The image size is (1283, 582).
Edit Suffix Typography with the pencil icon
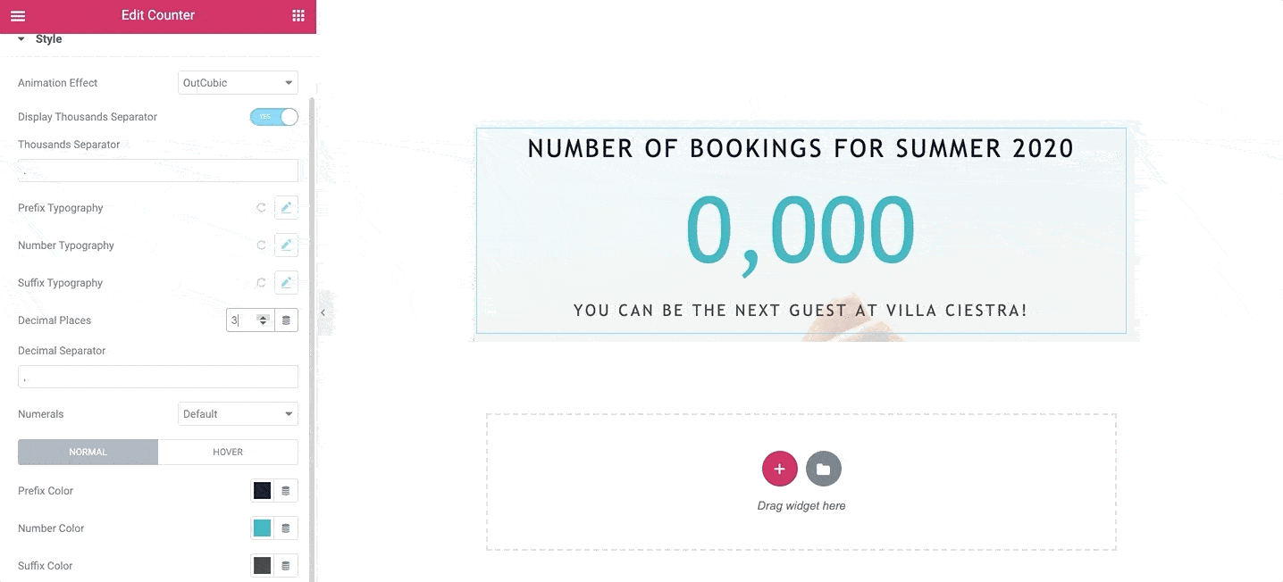286,283
